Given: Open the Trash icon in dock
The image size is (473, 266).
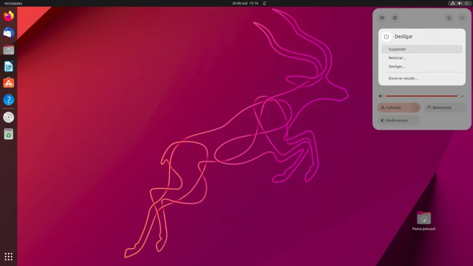Looking at the screenshot, I should [8, 134].
